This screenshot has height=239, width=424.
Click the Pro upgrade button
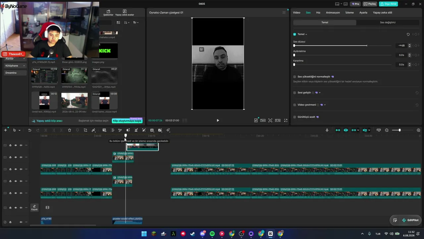click(355, 4)
